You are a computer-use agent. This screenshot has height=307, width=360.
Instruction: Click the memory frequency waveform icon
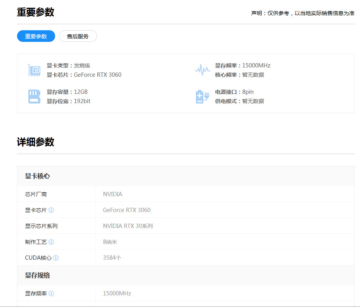point(202,70)
